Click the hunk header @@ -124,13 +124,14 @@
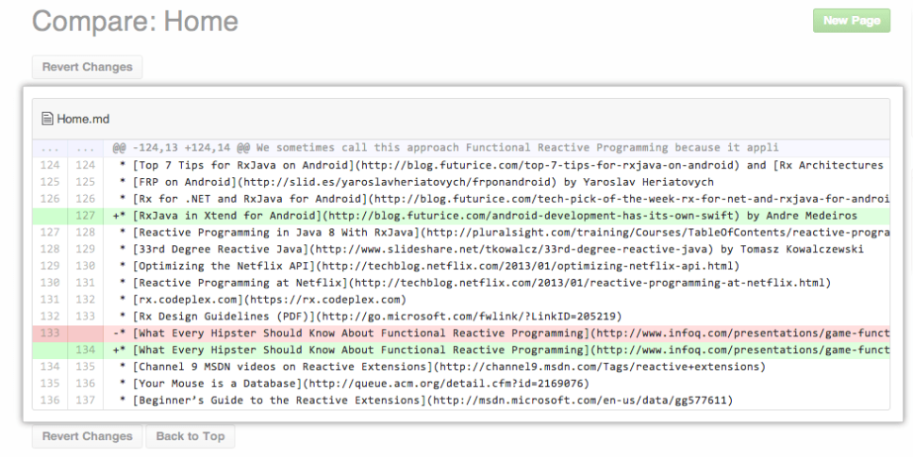913x457 pixels. pos(461,148)
